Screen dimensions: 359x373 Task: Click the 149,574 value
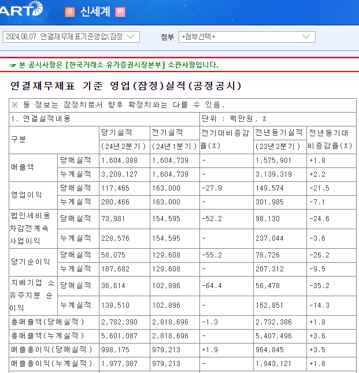click(x=269, y=188)
